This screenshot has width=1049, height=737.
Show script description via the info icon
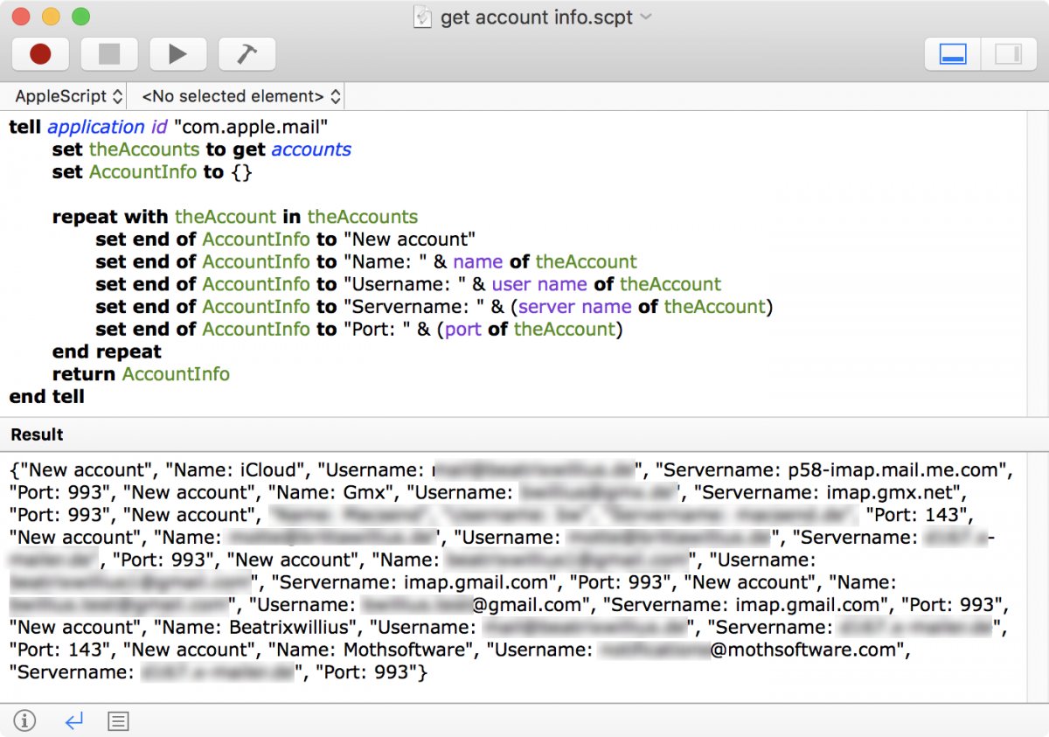tap(24, 720)
